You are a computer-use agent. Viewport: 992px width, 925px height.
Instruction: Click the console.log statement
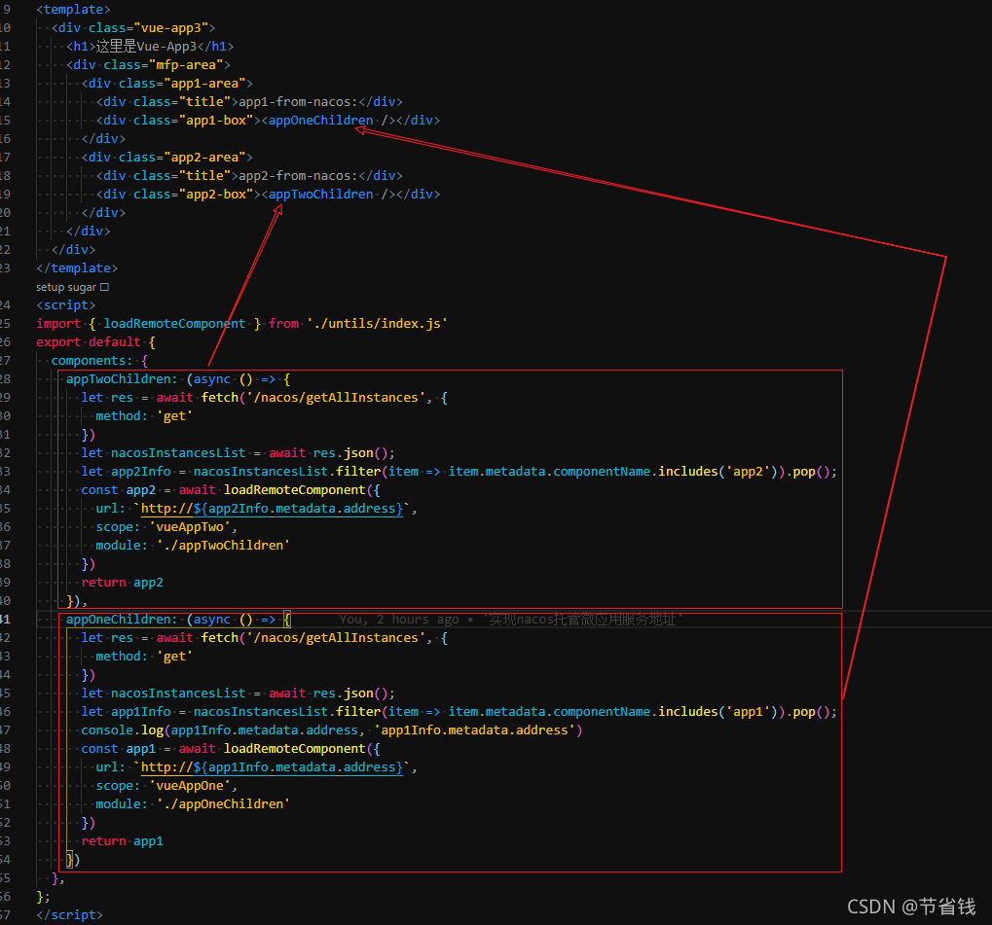point(332,730)
